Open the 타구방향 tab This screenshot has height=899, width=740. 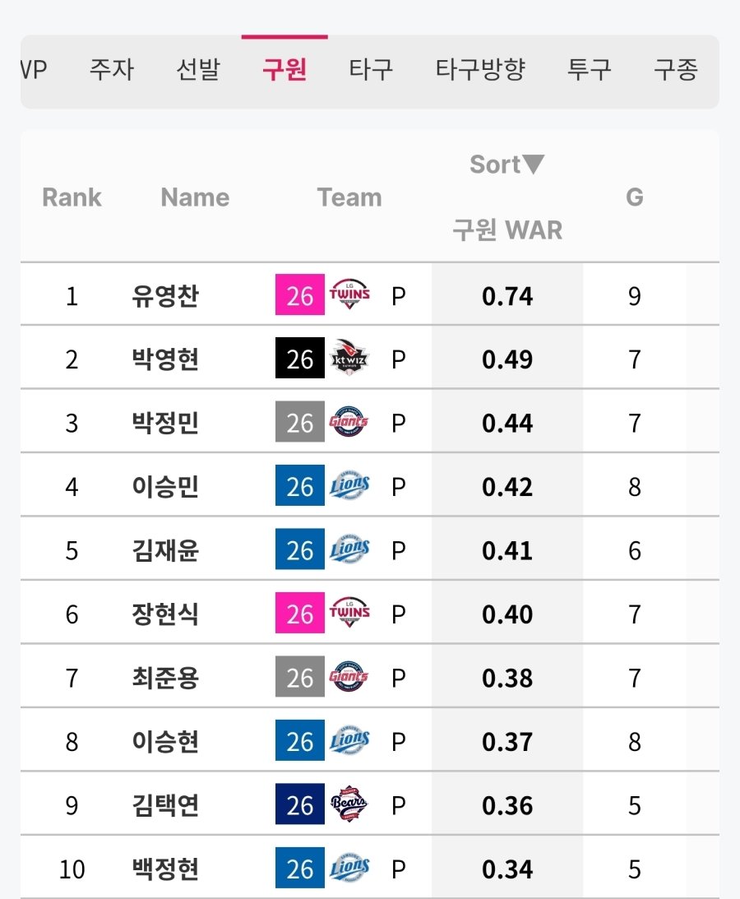[480, 71]
